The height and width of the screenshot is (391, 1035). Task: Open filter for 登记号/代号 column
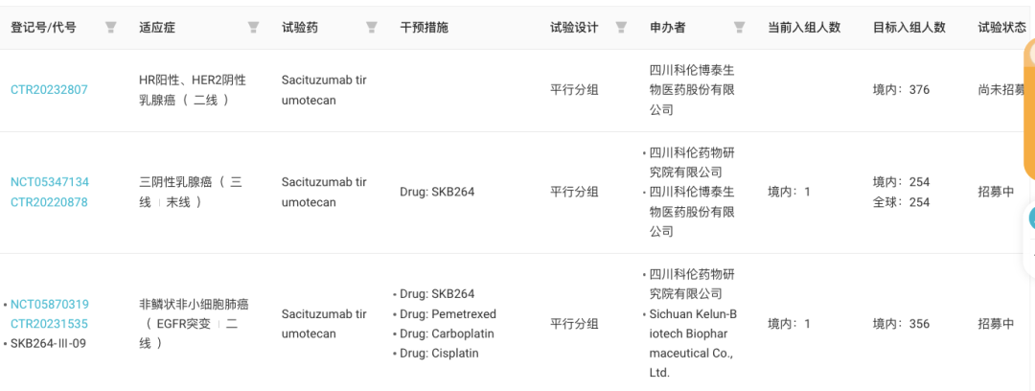point(111,27)
